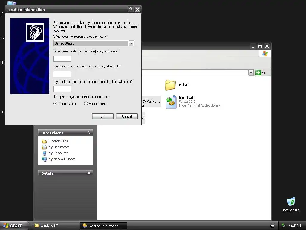This screenshot has height=230, width=306.
Task: Open the My Documents link
Action: (x=59, y=147)
